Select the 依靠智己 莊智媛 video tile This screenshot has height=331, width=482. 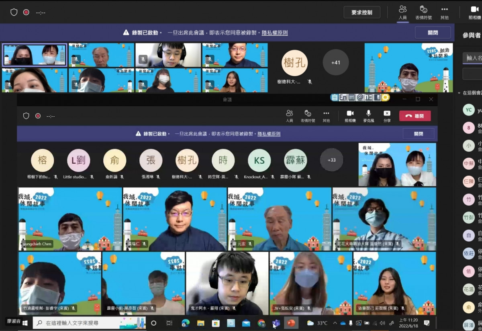395,283
